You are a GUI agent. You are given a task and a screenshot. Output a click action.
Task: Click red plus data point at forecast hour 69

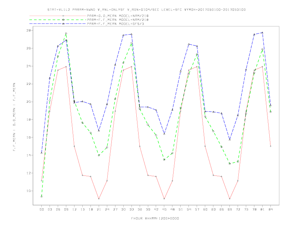tap(230, 199)
